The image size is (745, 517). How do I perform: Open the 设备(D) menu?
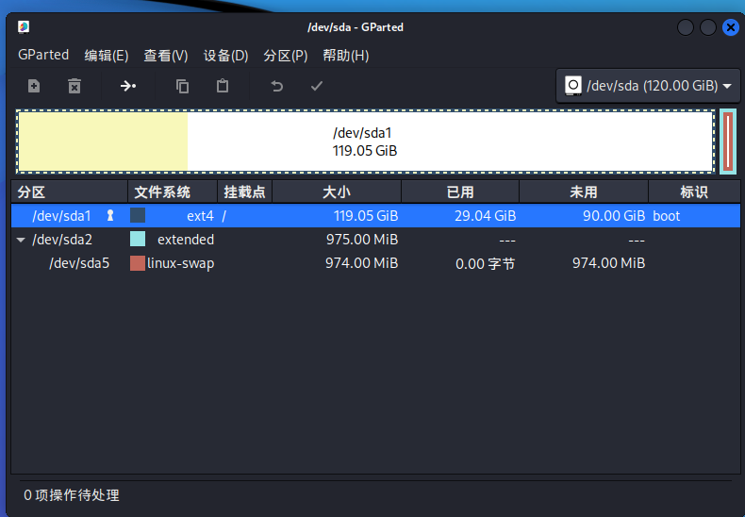click(x=225, y=56)
